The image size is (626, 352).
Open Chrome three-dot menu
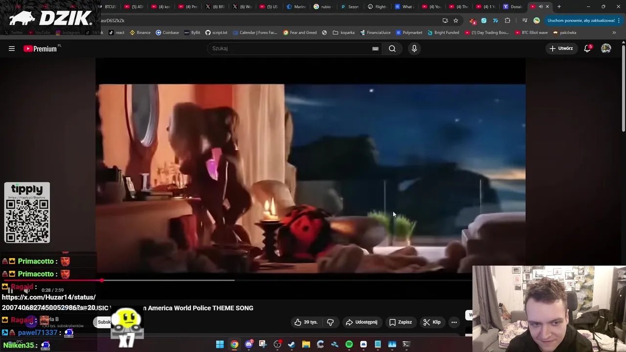pos(619,21)
